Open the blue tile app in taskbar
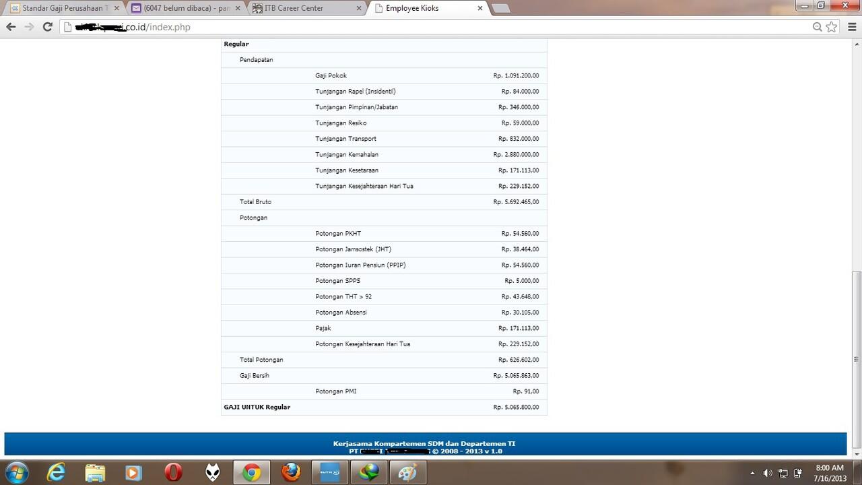 click(330, 472)
